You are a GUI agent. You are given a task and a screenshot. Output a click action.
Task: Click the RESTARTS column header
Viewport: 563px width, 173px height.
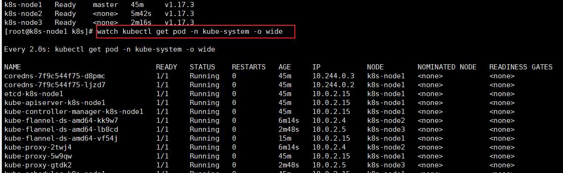(x=248, y=67)
